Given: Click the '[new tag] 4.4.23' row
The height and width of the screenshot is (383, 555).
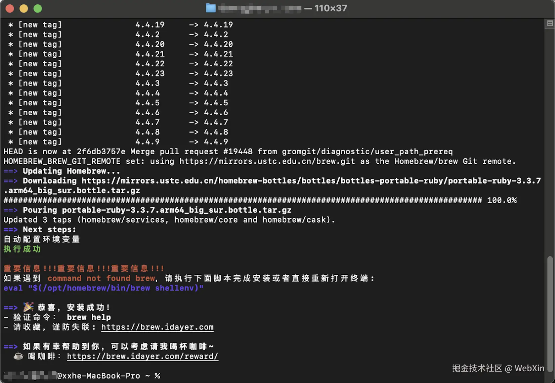Looking at the screenshot, I should (120, 73).
